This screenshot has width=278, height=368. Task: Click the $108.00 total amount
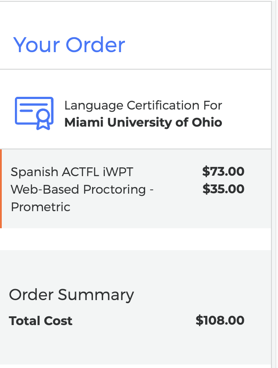pos(220,320)
